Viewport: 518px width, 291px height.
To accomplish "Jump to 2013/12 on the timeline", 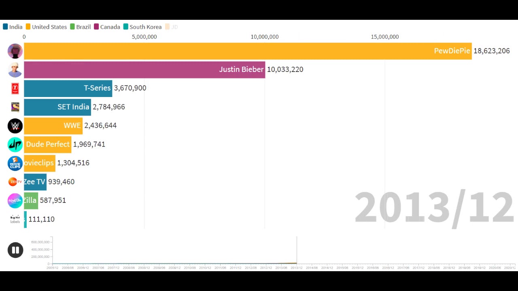I will click(297, 268).
